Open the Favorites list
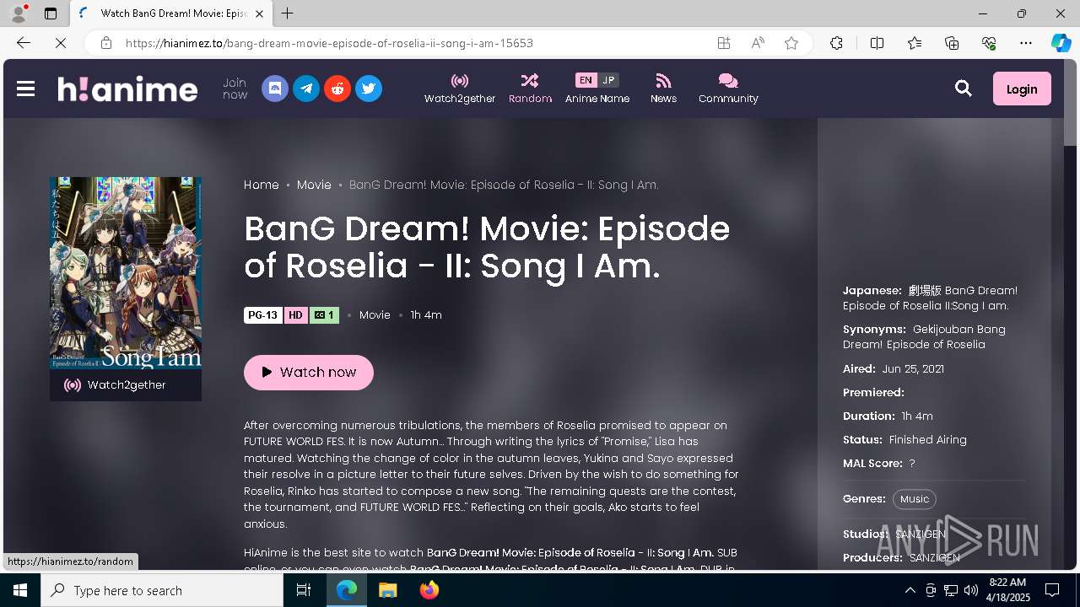 (915, 43)
